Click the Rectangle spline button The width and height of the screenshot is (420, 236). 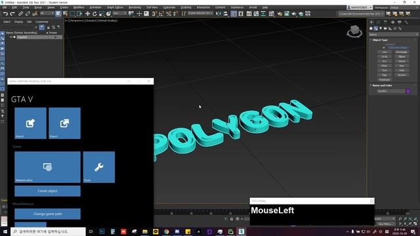tap(402, 52)
